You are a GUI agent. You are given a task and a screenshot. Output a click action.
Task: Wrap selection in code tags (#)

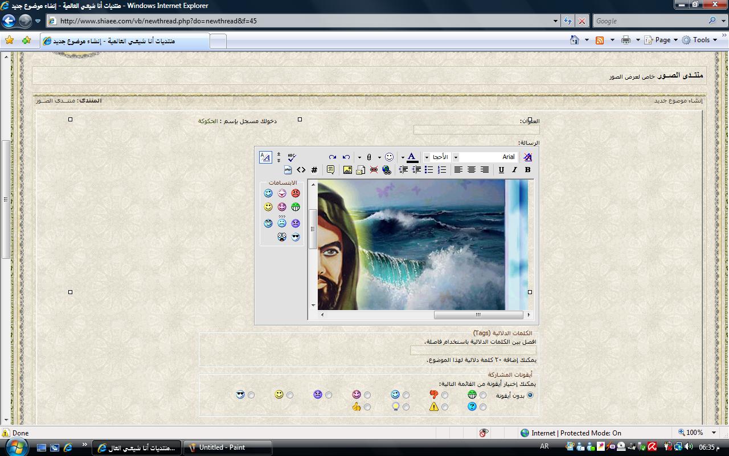pos(314,170)
